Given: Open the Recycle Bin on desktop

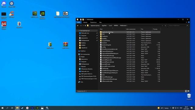Looking at the screenshot, I should point(189,97).
